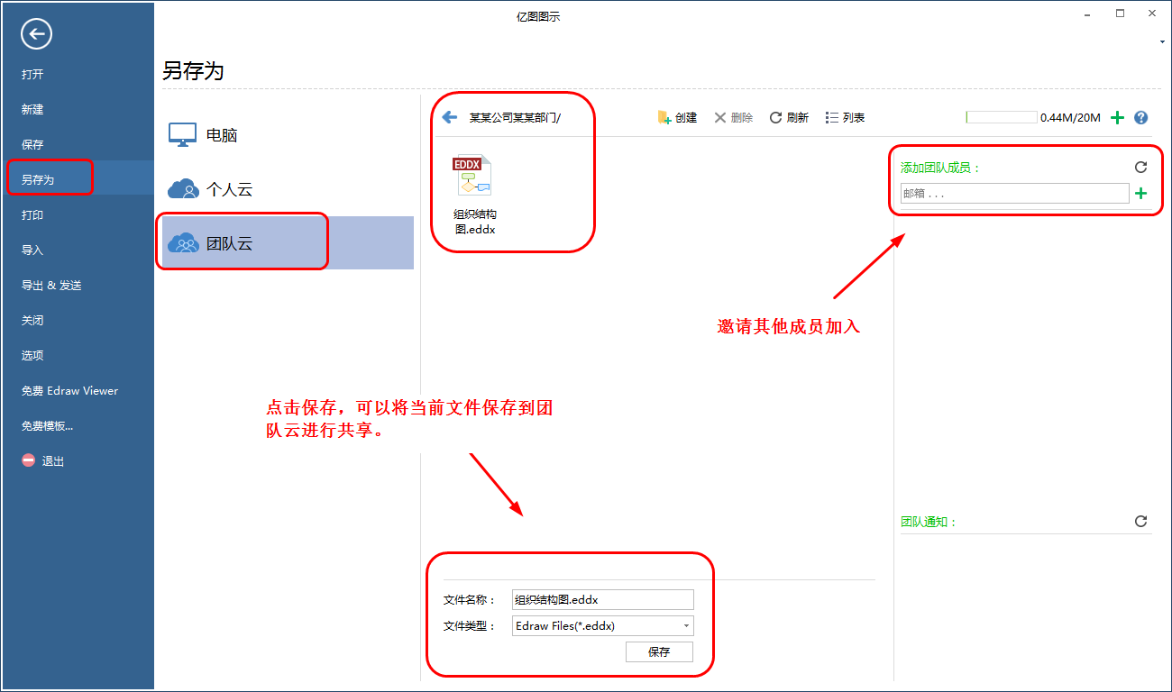Minimize the 亿图图示 window
The image size is (1172, 692).
1088,13
